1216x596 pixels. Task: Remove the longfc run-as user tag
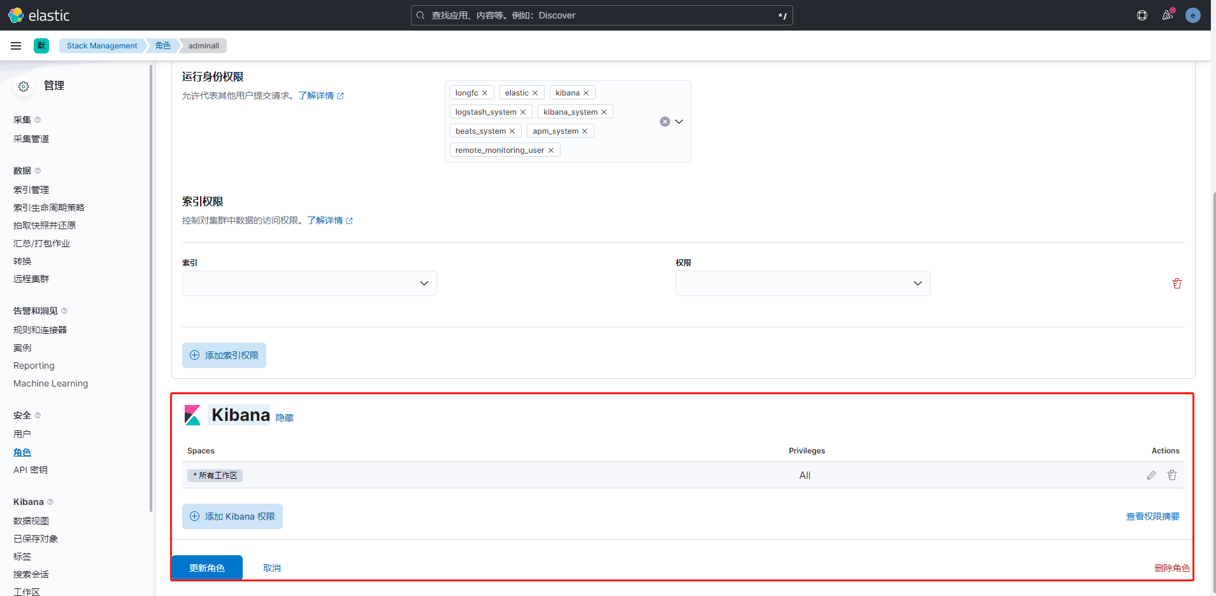pyautogui.click(x=485, y=93)
